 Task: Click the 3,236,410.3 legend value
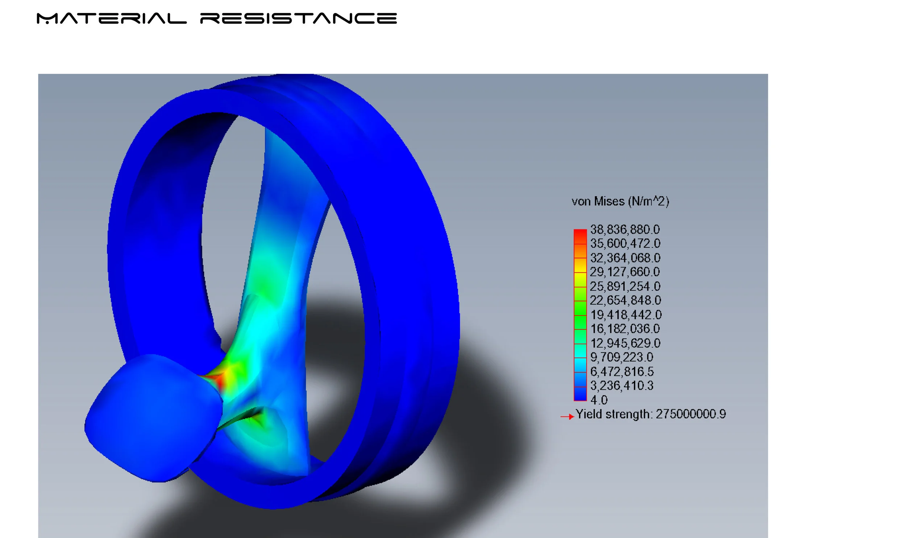pos(622,385)
